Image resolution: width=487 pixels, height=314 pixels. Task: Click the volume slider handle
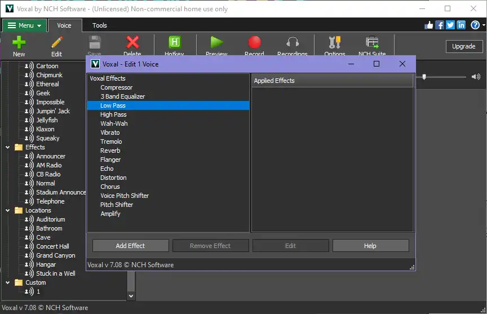[x=424, y=77]
